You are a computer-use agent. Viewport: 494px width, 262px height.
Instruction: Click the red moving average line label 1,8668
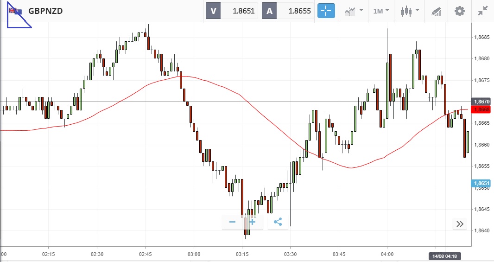pyautogui.click(x=481, y=109)
